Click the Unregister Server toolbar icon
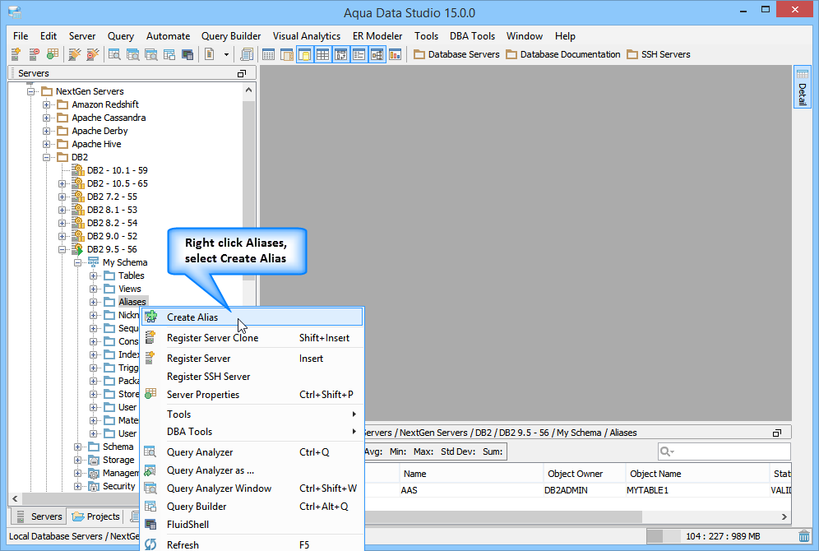819x551 pixels. click(34, 54)
